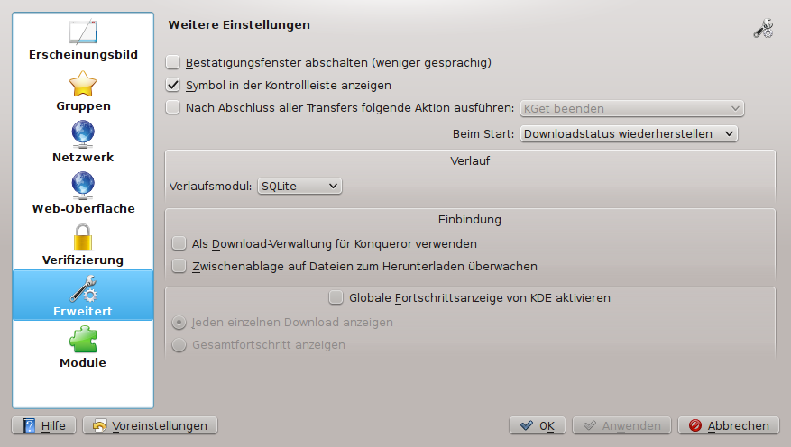The image size is (791, 447).
Task: Select the Verifizierung padlock icon
Action: [x=83, y=237]
